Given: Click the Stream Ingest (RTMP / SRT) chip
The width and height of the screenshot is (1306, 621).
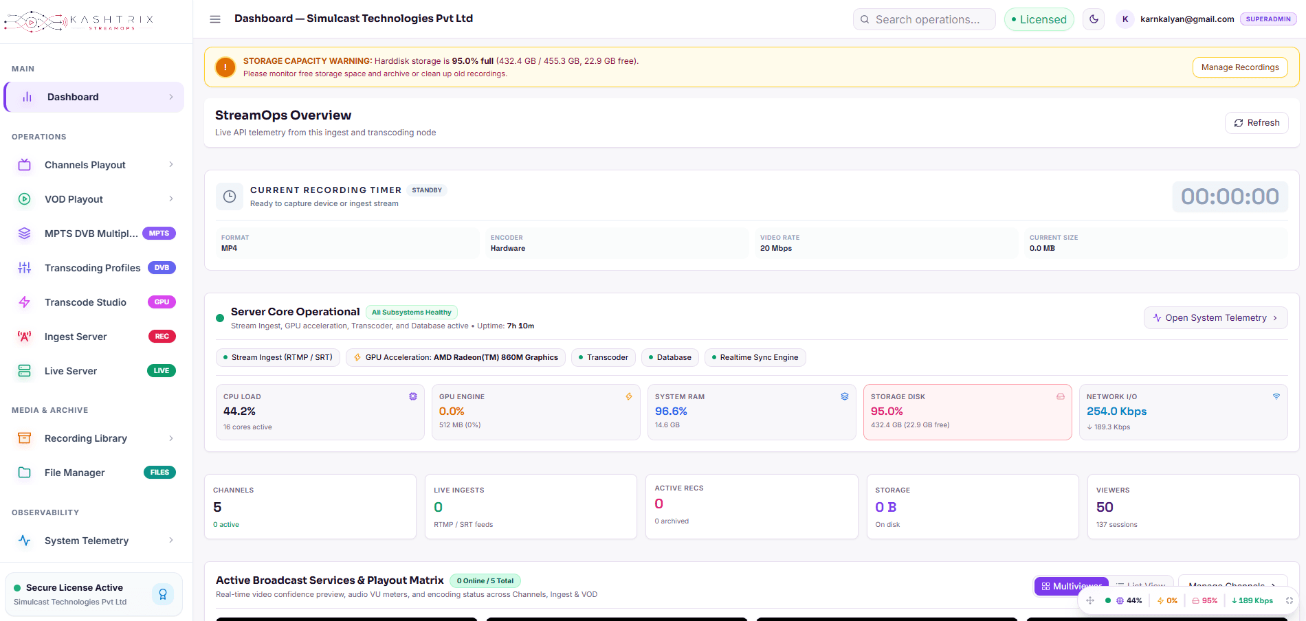Looking at the screenshot, I should pyautogui.click(x=278, y=357).
